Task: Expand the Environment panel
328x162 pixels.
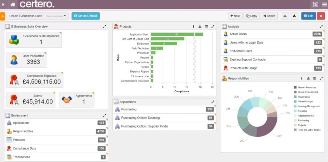Action: point(105,115)
